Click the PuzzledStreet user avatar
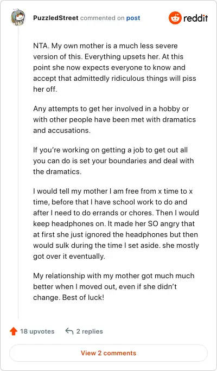This screenshot has height=371, width=217. click(18, 17)
